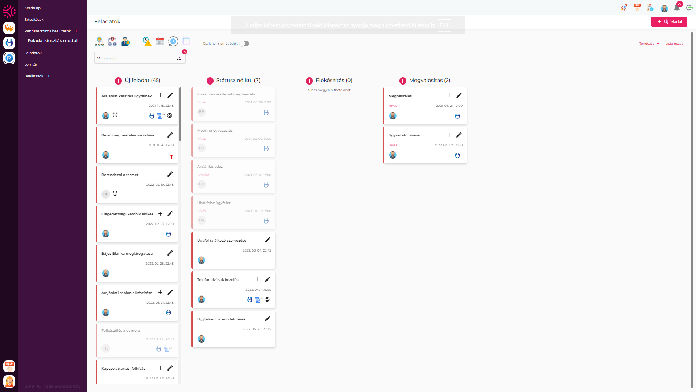Click the Új feladat button
Screen dimensions: 696x392
tap(669, 22)
